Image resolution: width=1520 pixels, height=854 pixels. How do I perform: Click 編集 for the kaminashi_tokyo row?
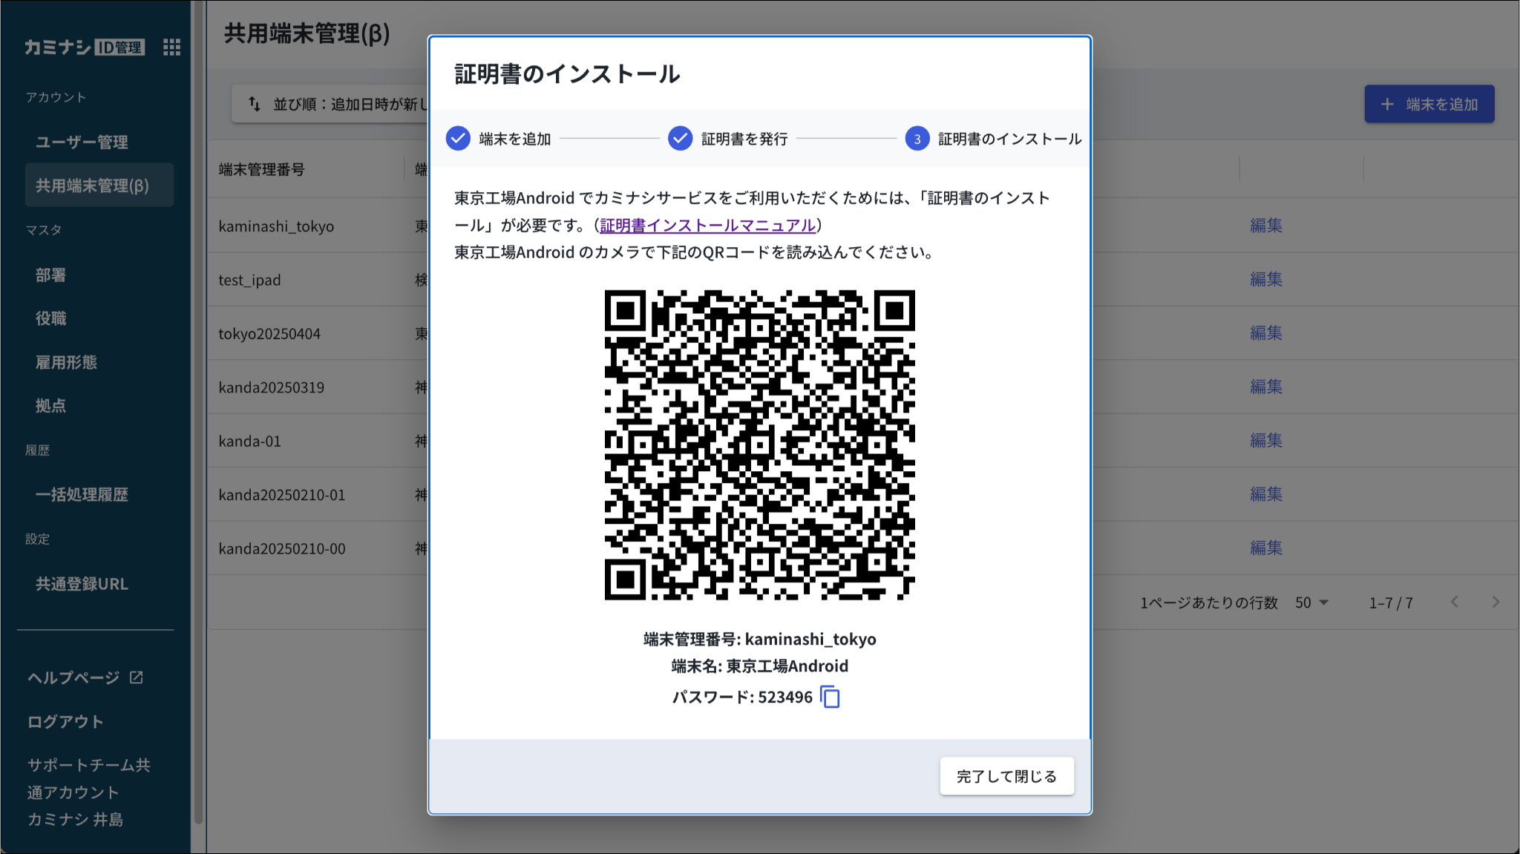(1265, 226)
